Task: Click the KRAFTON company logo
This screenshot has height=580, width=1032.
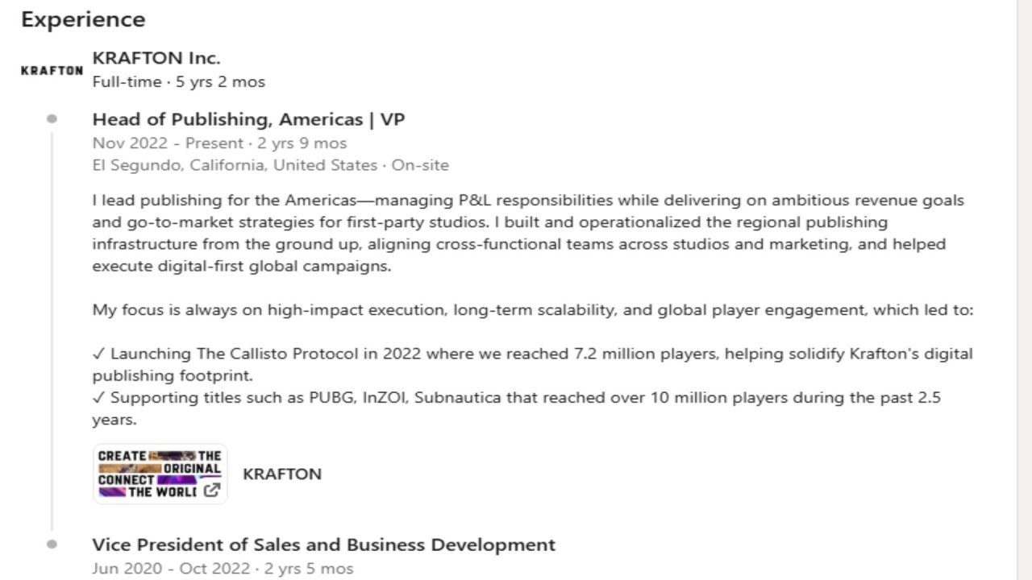Action: coord(52,70)
